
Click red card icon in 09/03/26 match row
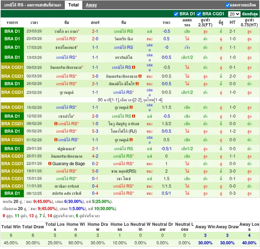click(133, 67)
